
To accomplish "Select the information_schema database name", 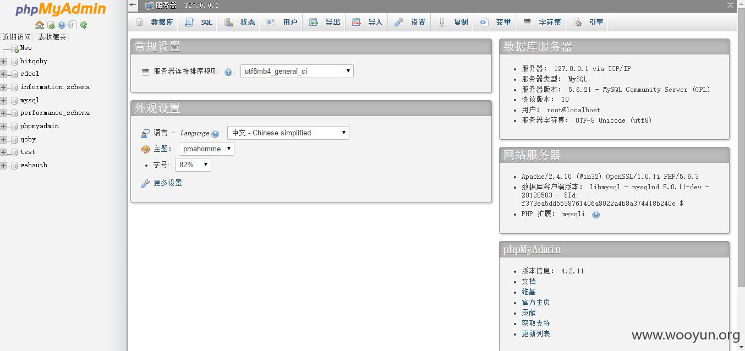I will [x=55, y=87].
